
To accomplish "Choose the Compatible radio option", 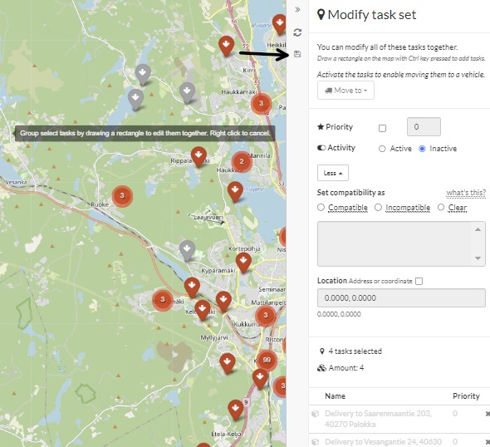I will 321,207.
